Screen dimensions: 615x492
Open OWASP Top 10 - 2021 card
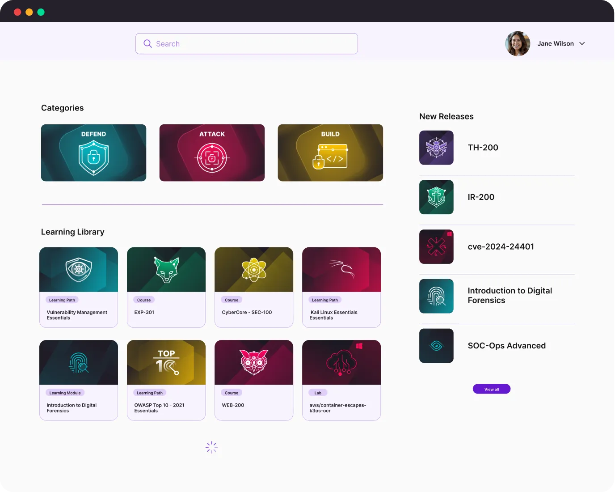coord(166,380)
